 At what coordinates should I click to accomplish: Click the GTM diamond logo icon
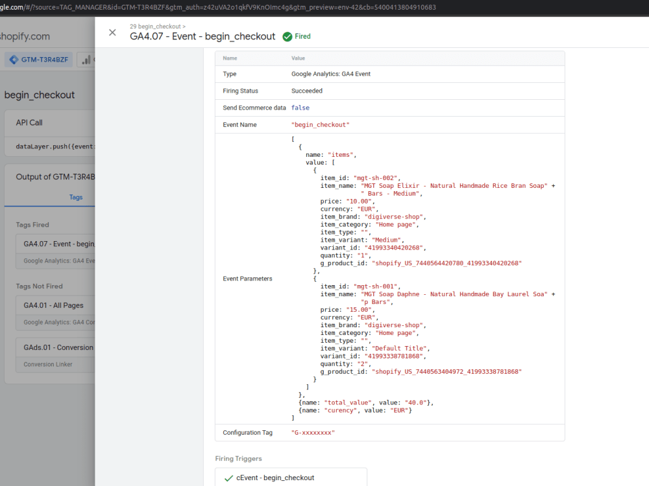[14, 60]
